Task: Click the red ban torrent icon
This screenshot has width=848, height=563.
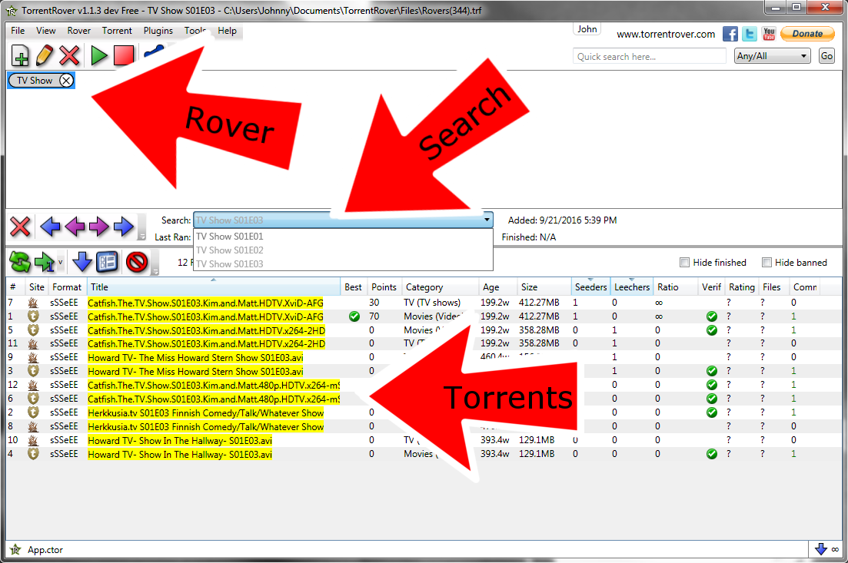Action: [x=136, y=262]
